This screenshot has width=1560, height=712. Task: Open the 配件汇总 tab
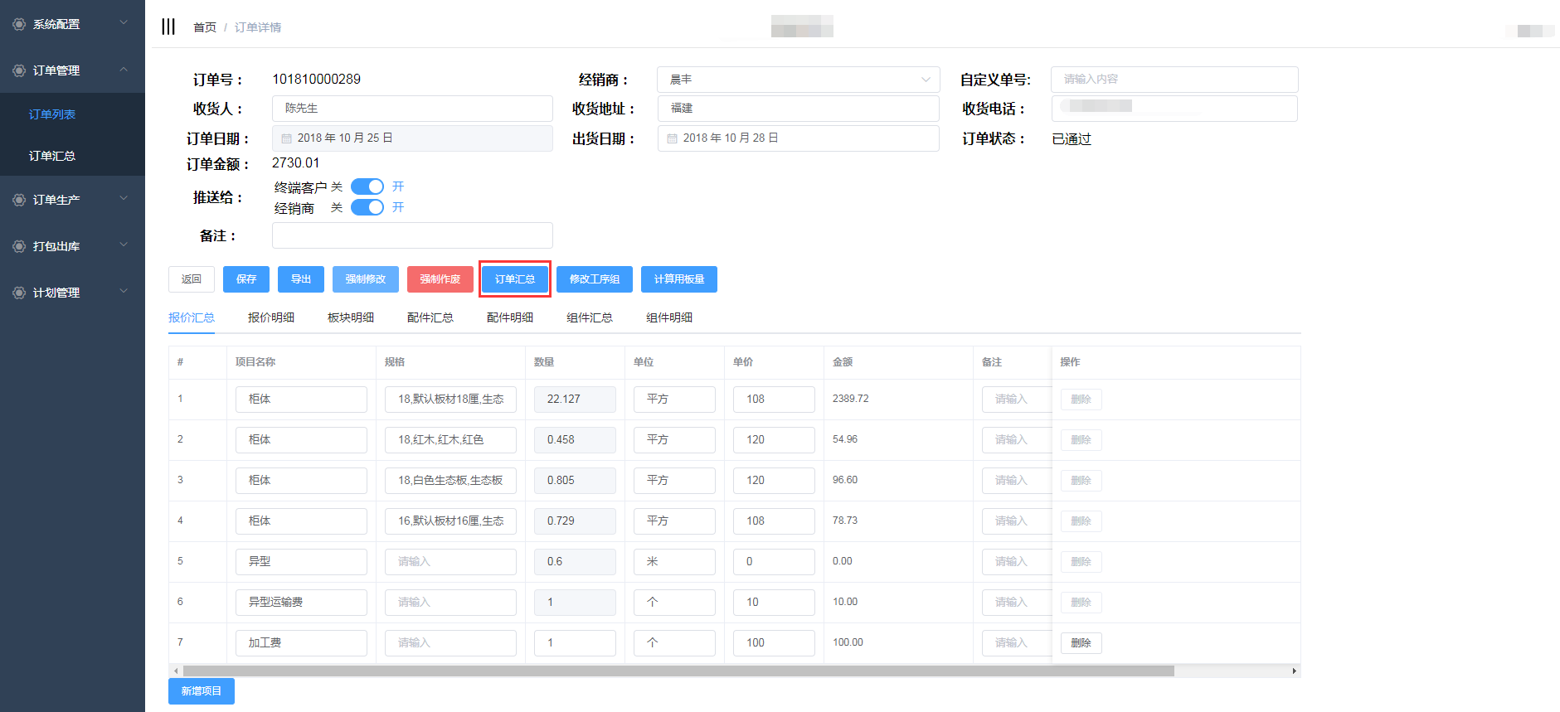(x=430, y=317)
